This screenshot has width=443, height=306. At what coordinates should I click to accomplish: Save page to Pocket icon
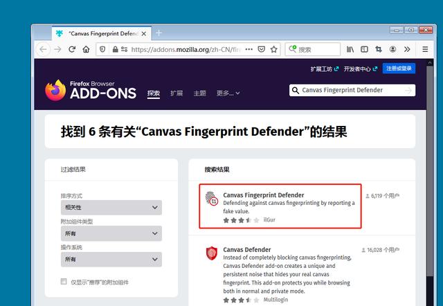pos(262,49)
